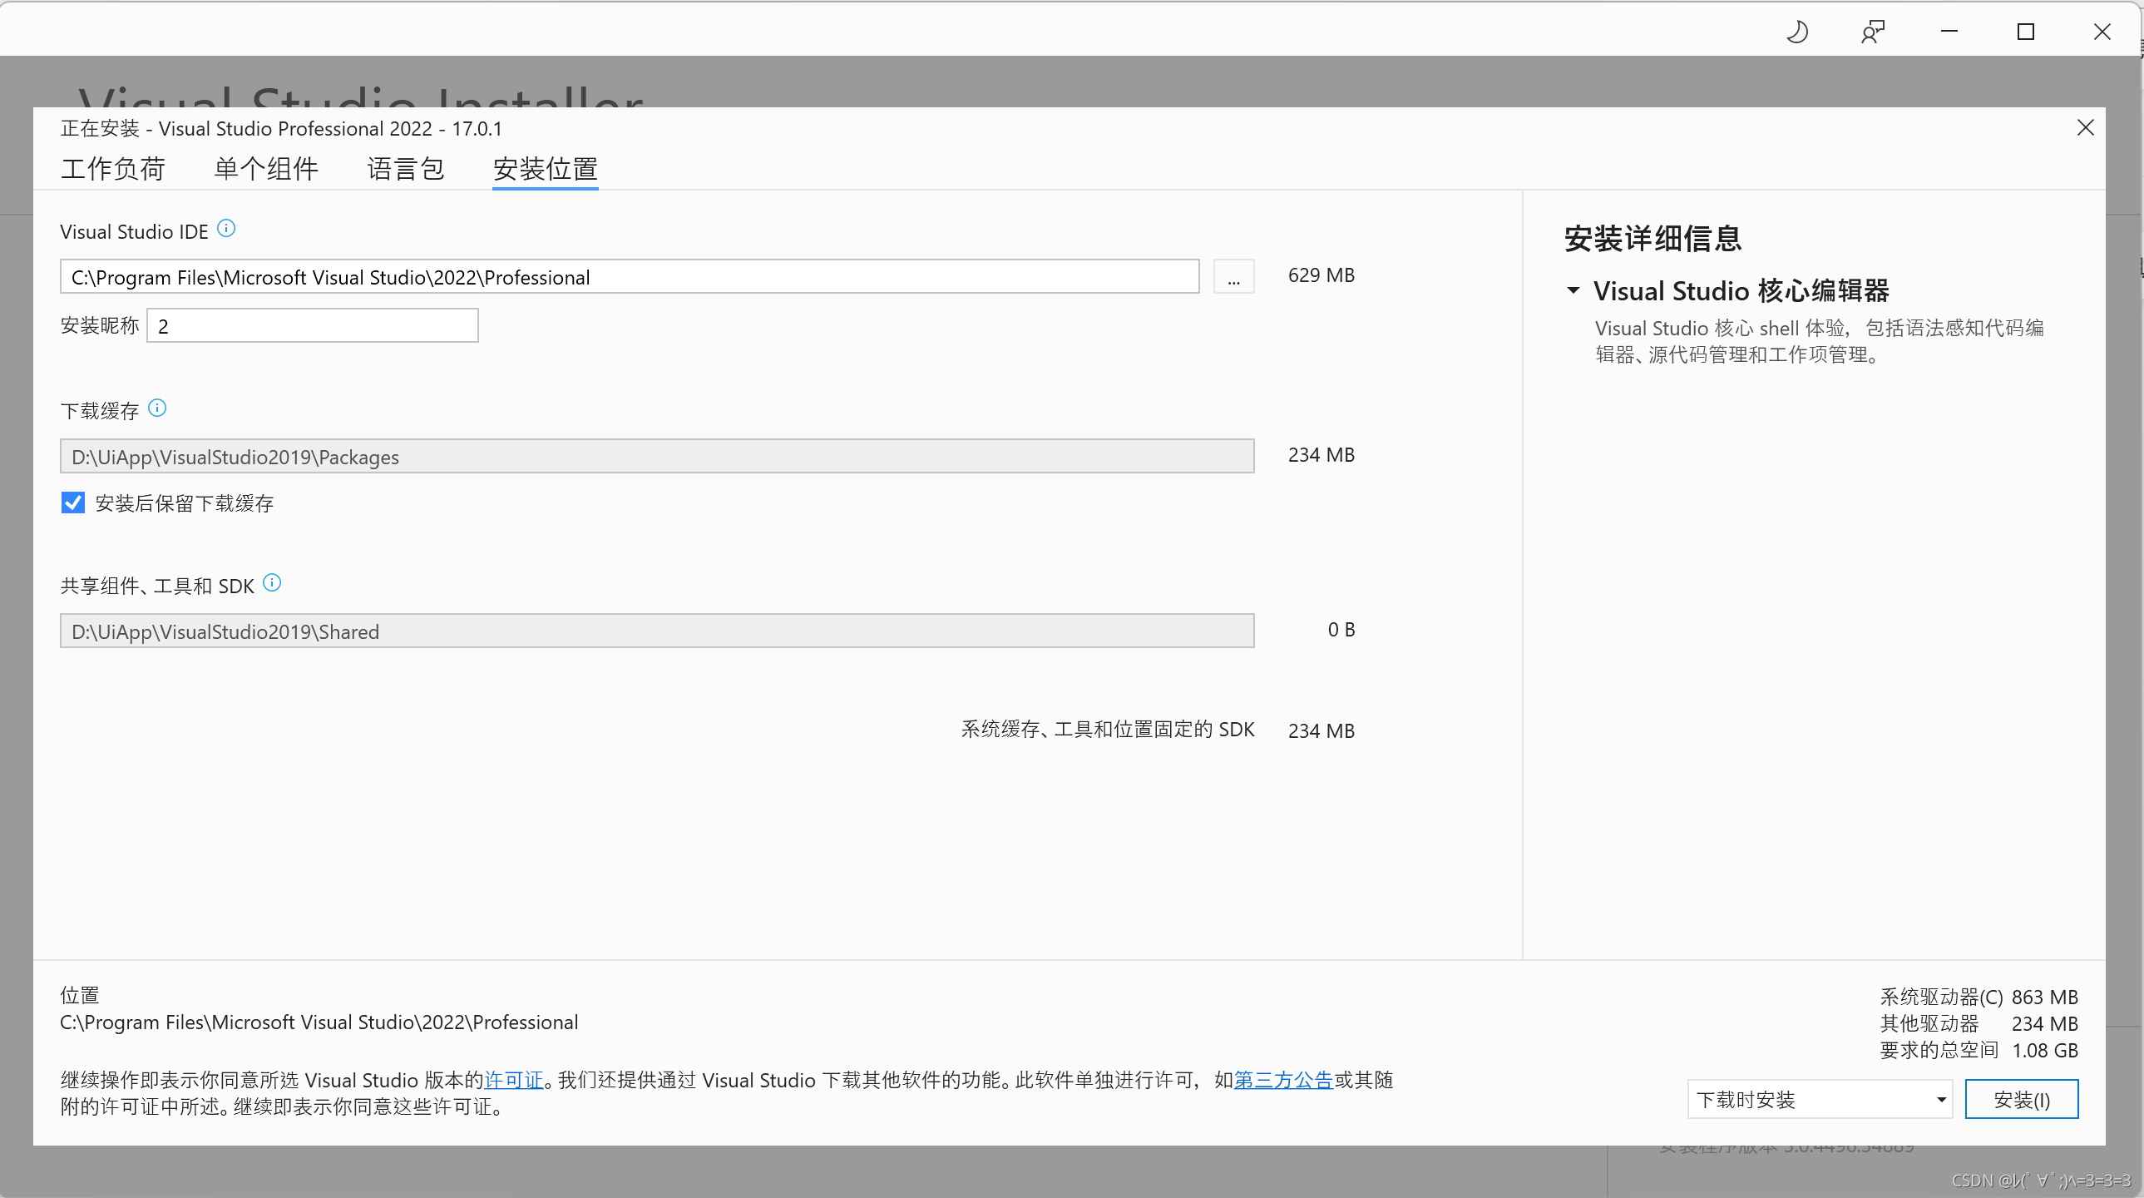Uncheck 安装后保留下载缓存 checkbox
Screen dimensions: 2144x1198
(73, 502)
